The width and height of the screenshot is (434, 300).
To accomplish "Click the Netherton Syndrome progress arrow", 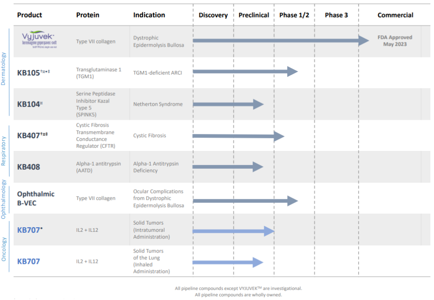I will pos(228,104).
